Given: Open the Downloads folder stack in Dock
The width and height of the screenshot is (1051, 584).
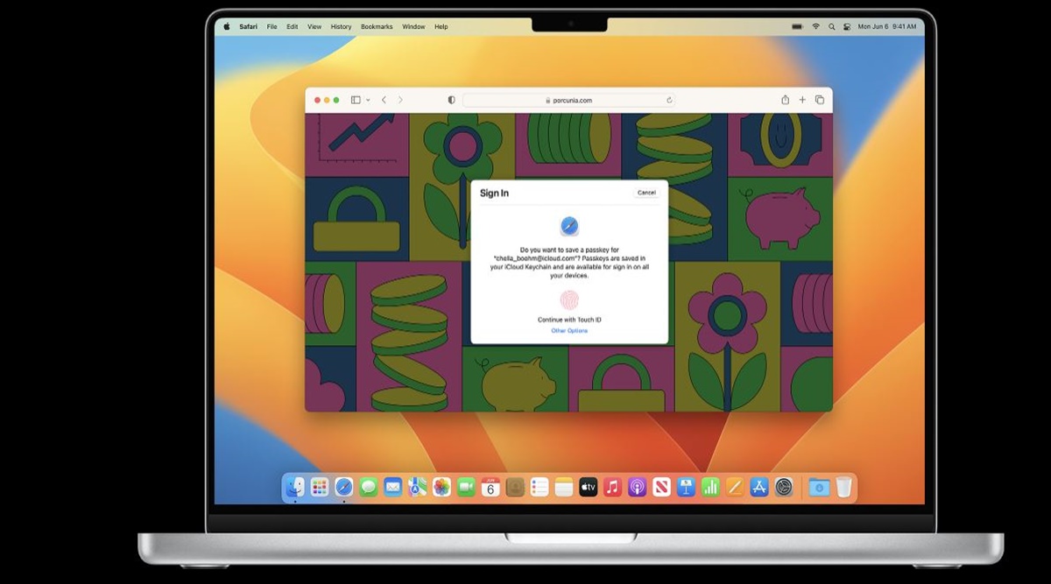Looking at the screenshot, I should pos(819,488).
